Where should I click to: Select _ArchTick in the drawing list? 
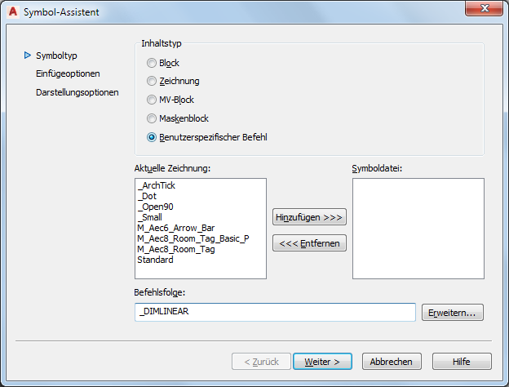[x=157, y=185]
